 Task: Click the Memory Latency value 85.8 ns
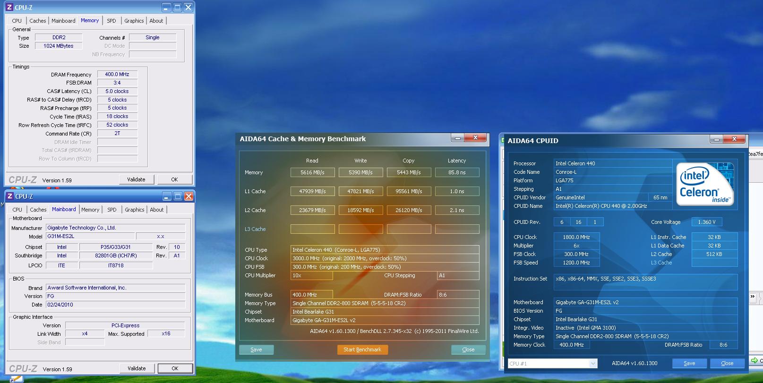(x=457, y=172)
